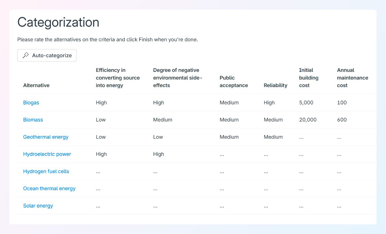Image resolution: width=386 pixels, height=234 pixels.
Task: Open the Solar energy link
Action: pos(38,206)
